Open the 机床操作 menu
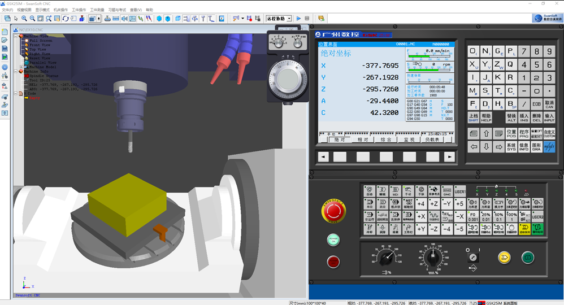 point(60,10)
